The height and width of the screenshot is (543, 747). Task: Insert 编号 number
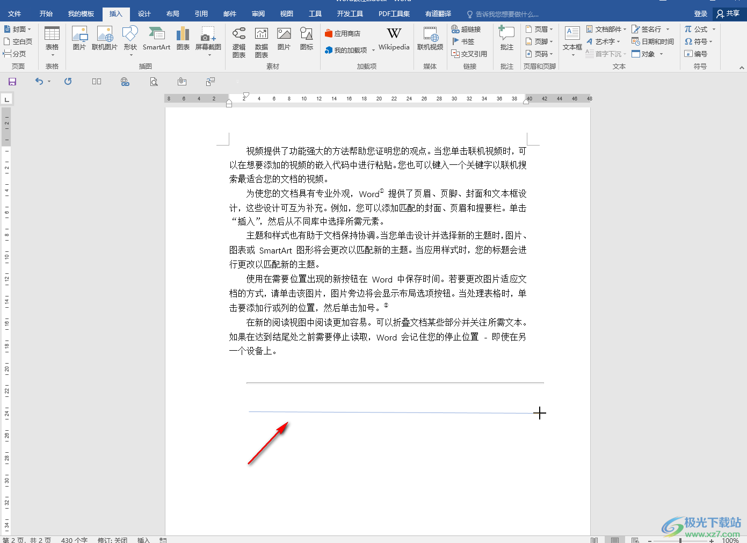696,54
